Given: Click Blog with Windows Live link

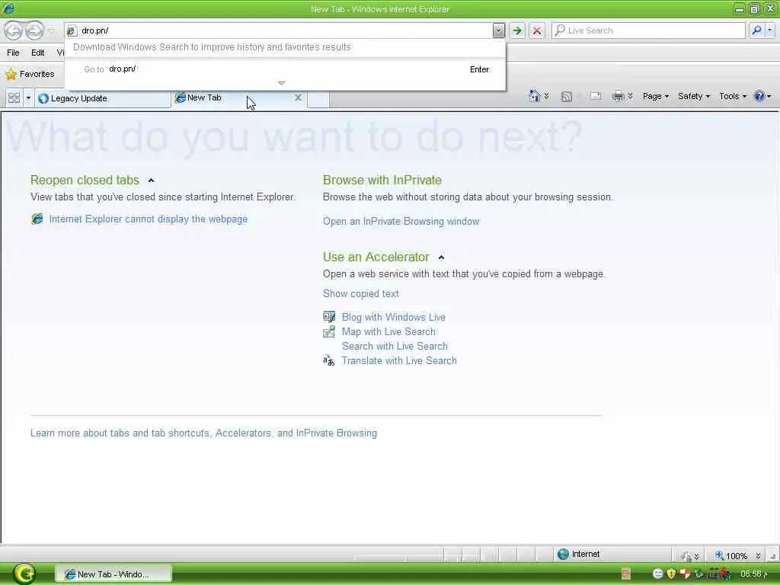Looking at the screenshot, I should pos(394,318).
